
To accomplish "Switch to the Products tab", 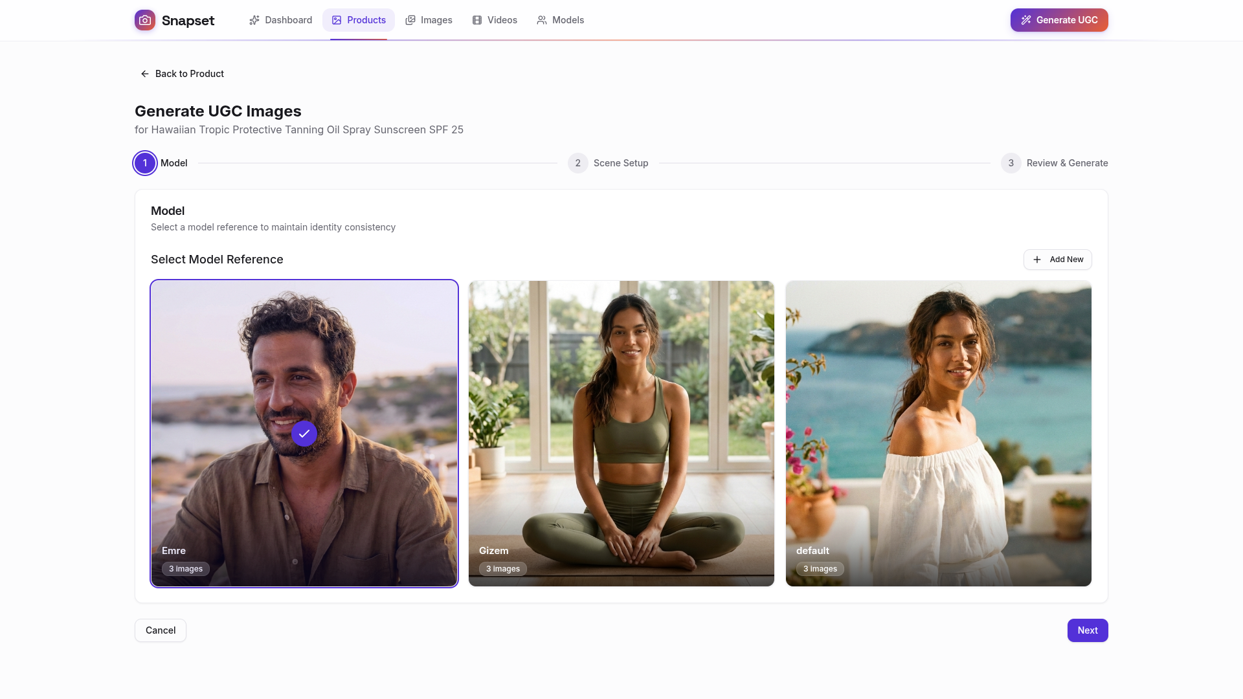I will pos(359,20).
